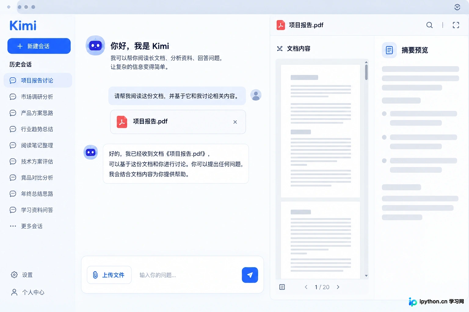This screenshot has height=312, width=469.
Task: Remove attached 项目报告.pdf with X
Action: (235, 122)
